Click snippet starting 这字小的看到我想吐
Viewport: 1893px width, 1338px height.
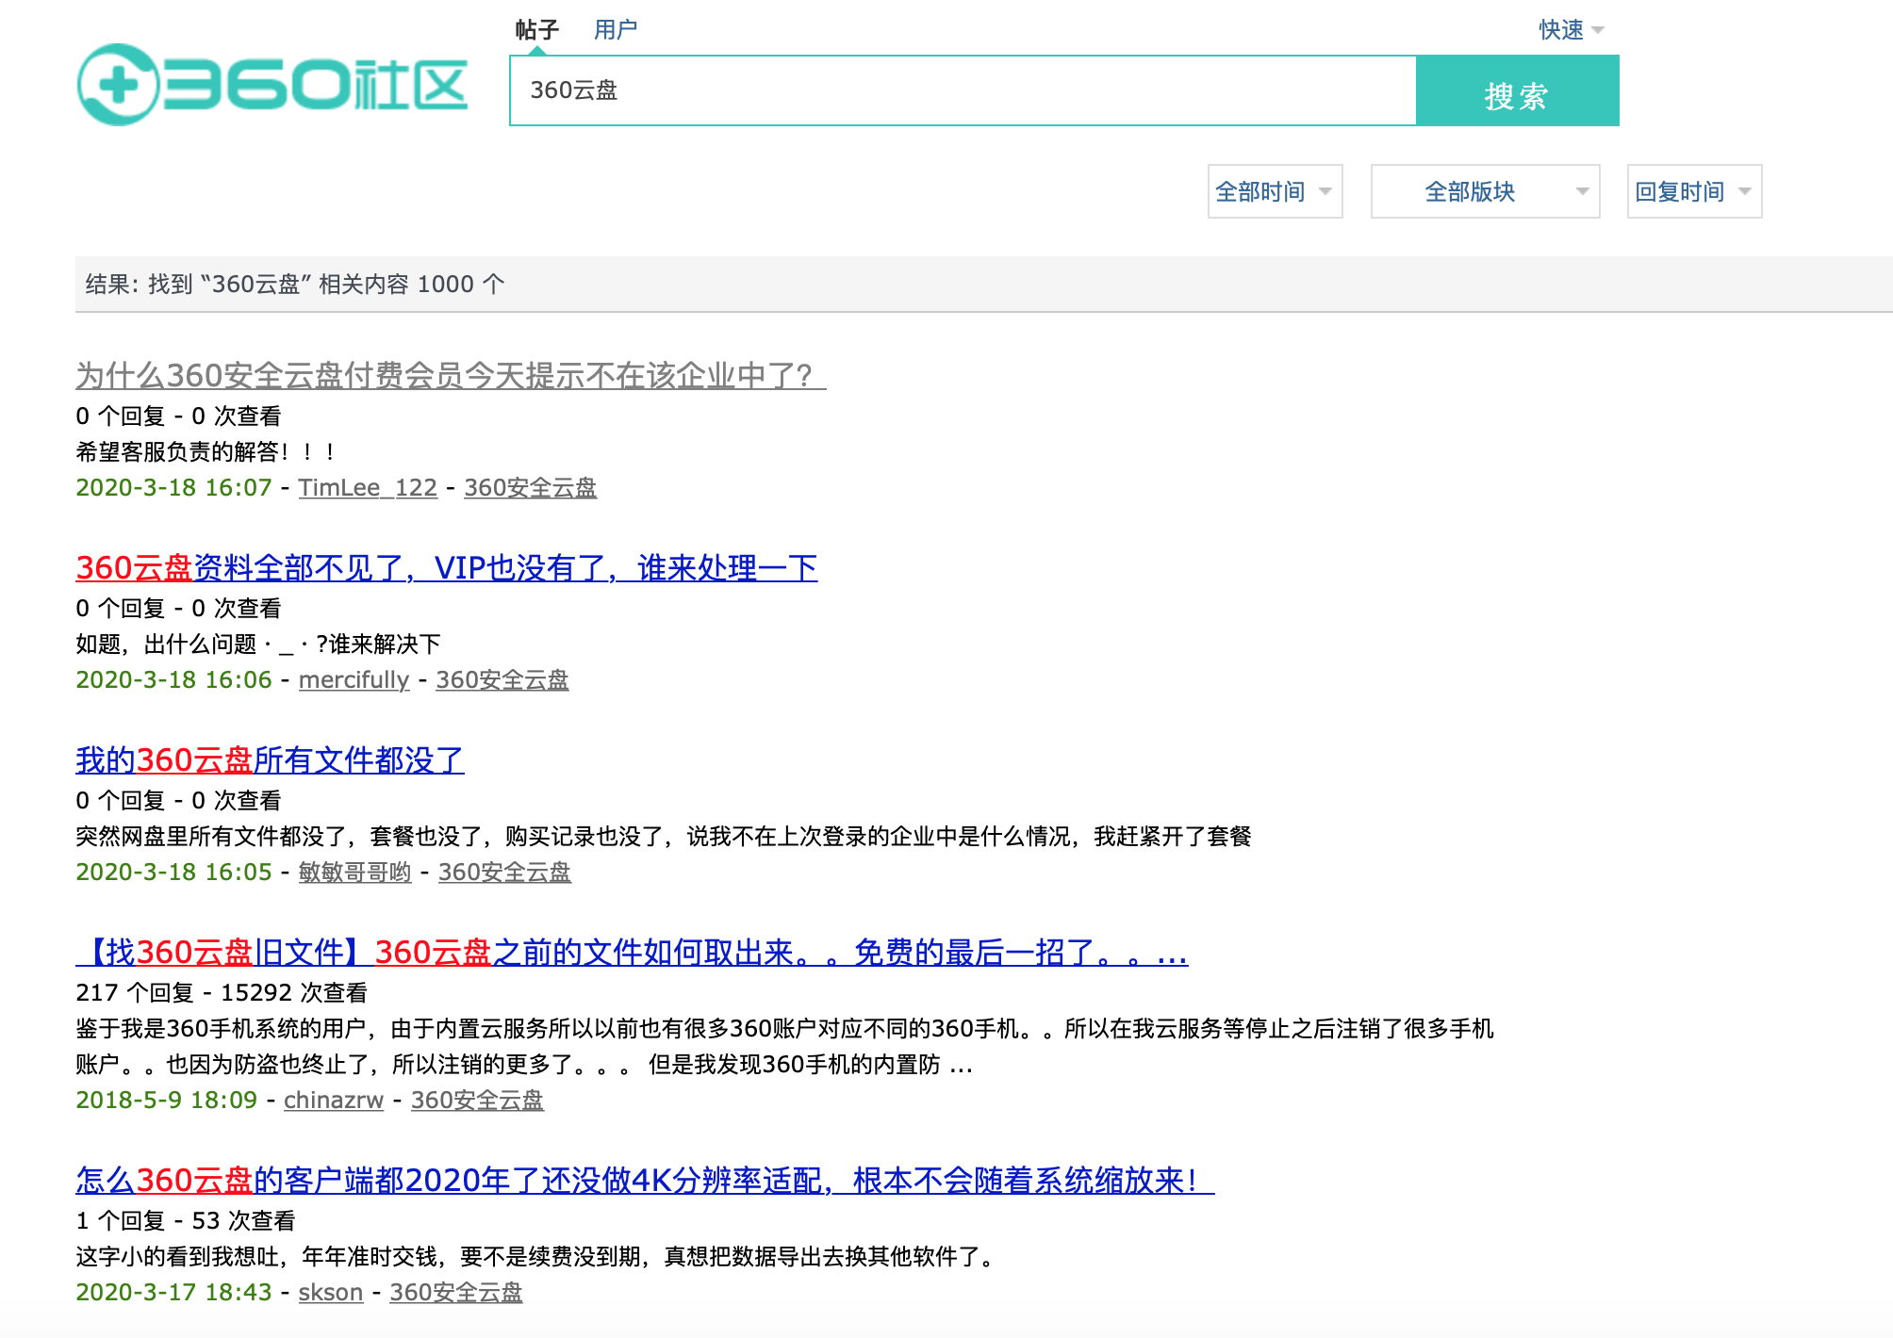point(537,1256)
